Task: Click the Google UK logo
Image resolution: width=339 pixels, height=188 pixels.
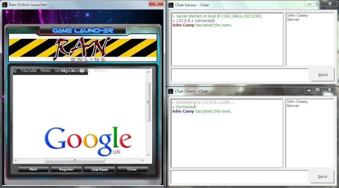Action: tap(88, 141)
